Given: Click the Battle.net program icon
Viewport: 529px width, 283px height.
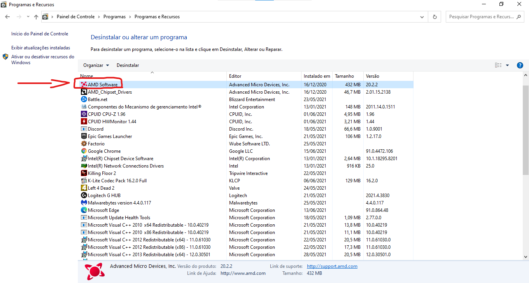Looking at the screenshot, I should click(84, 100).
